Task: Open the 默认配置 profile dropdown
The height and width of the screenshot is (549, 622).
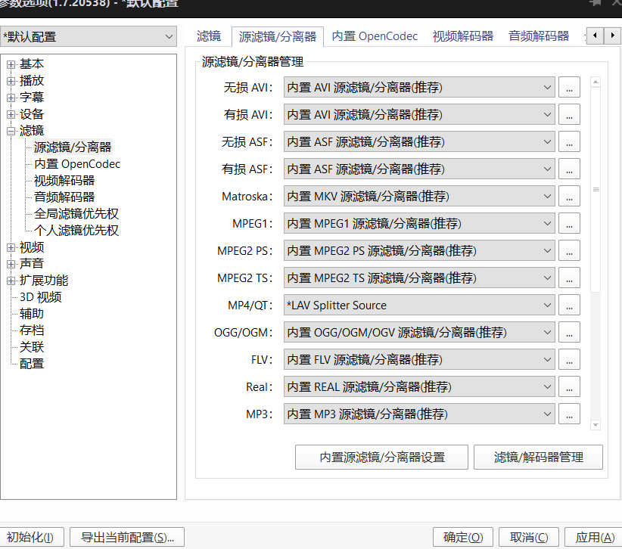Action: tap(88, 37)
